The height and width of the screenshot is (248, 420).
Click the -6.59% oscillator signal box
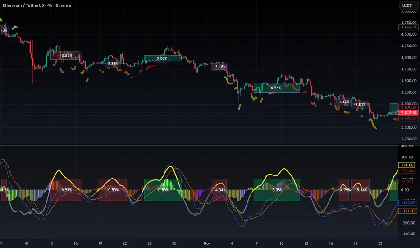[x=66, y=190]
